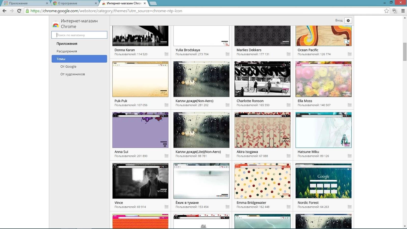Open the Ella Moss theme thumbnail

click(x=324, y=79)
